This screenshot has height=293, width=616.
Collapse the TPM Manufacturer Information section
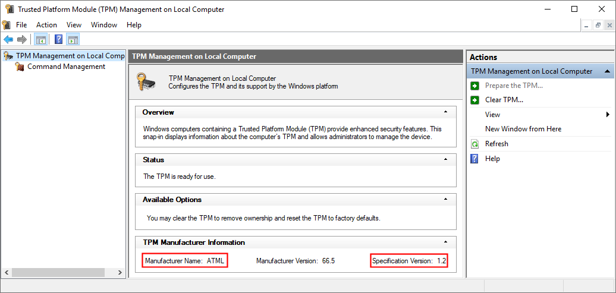click(x=445, y=242)
